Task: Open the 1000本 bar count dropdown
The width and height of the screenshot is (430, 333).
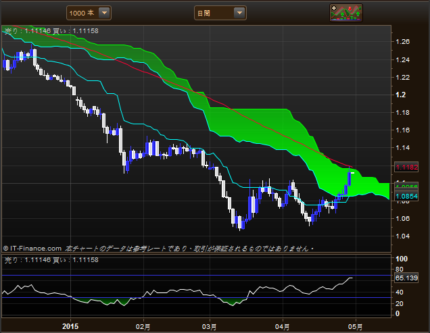Action: [89, 13]
